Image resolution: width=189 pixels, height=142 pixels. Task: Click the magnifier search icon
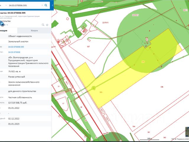(46, 5)
